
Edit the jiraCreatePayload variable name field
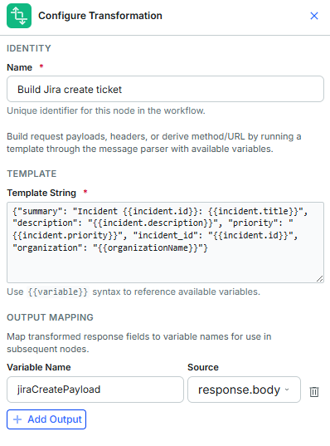tap(95, 390)
